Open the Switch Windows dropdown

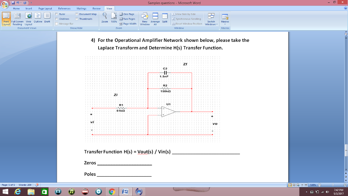pos(211,18)
